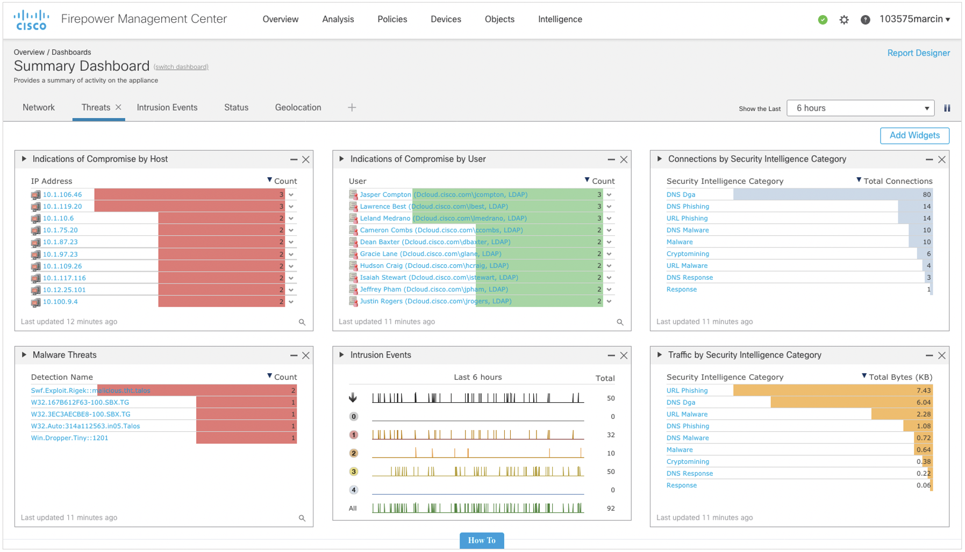This screenshot has width=965, height=552.
Task: Switch to the Intrusion Events tab
Action: click(167, 107)
